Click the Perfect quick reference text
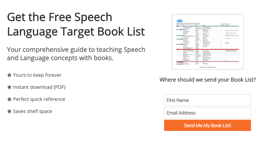The height and width of the screenshot is (143, 262). pos(39,99)
